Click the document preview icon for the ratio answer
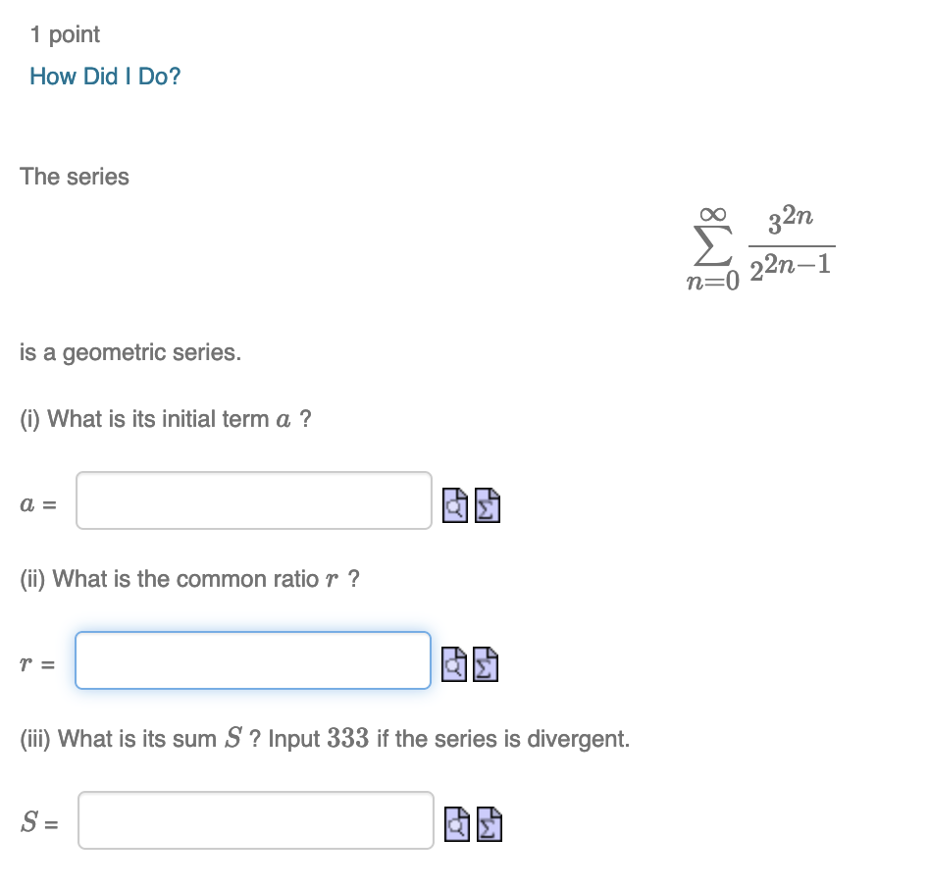The image size is (928, 889). coord(452,665)
